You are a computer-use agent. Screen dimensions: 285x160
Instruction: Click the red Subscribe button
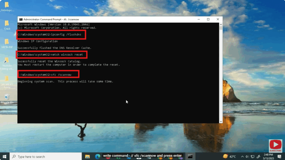pyautogui.click(x=276, y=146)
